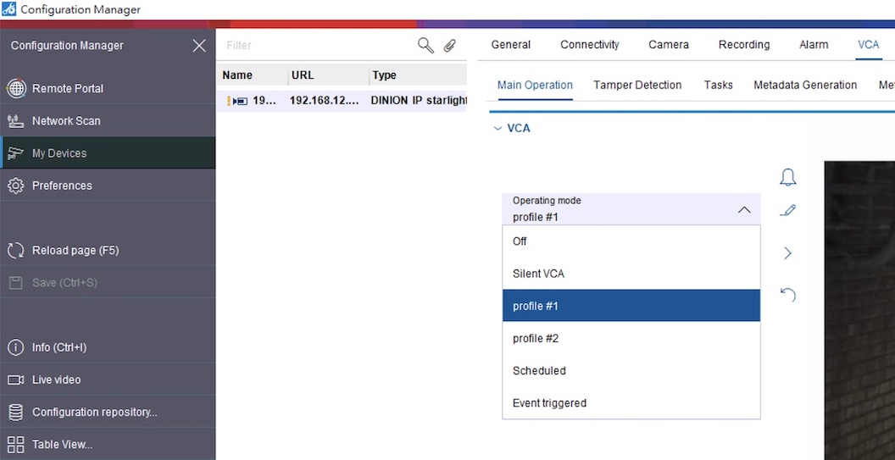Switch to the Camera tab
Viewport: 895px width, 460px height.
point(669,45)
